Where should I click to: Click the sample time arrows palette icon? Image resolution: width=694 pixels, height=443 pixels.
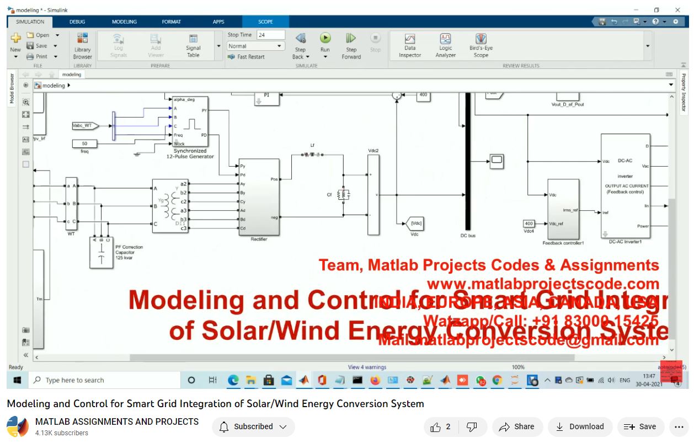pyautogui.click(x=25, y=127)
